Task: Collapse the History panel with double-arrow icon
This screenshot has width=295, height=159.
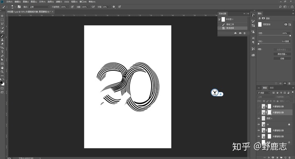Action: point(244,13)
